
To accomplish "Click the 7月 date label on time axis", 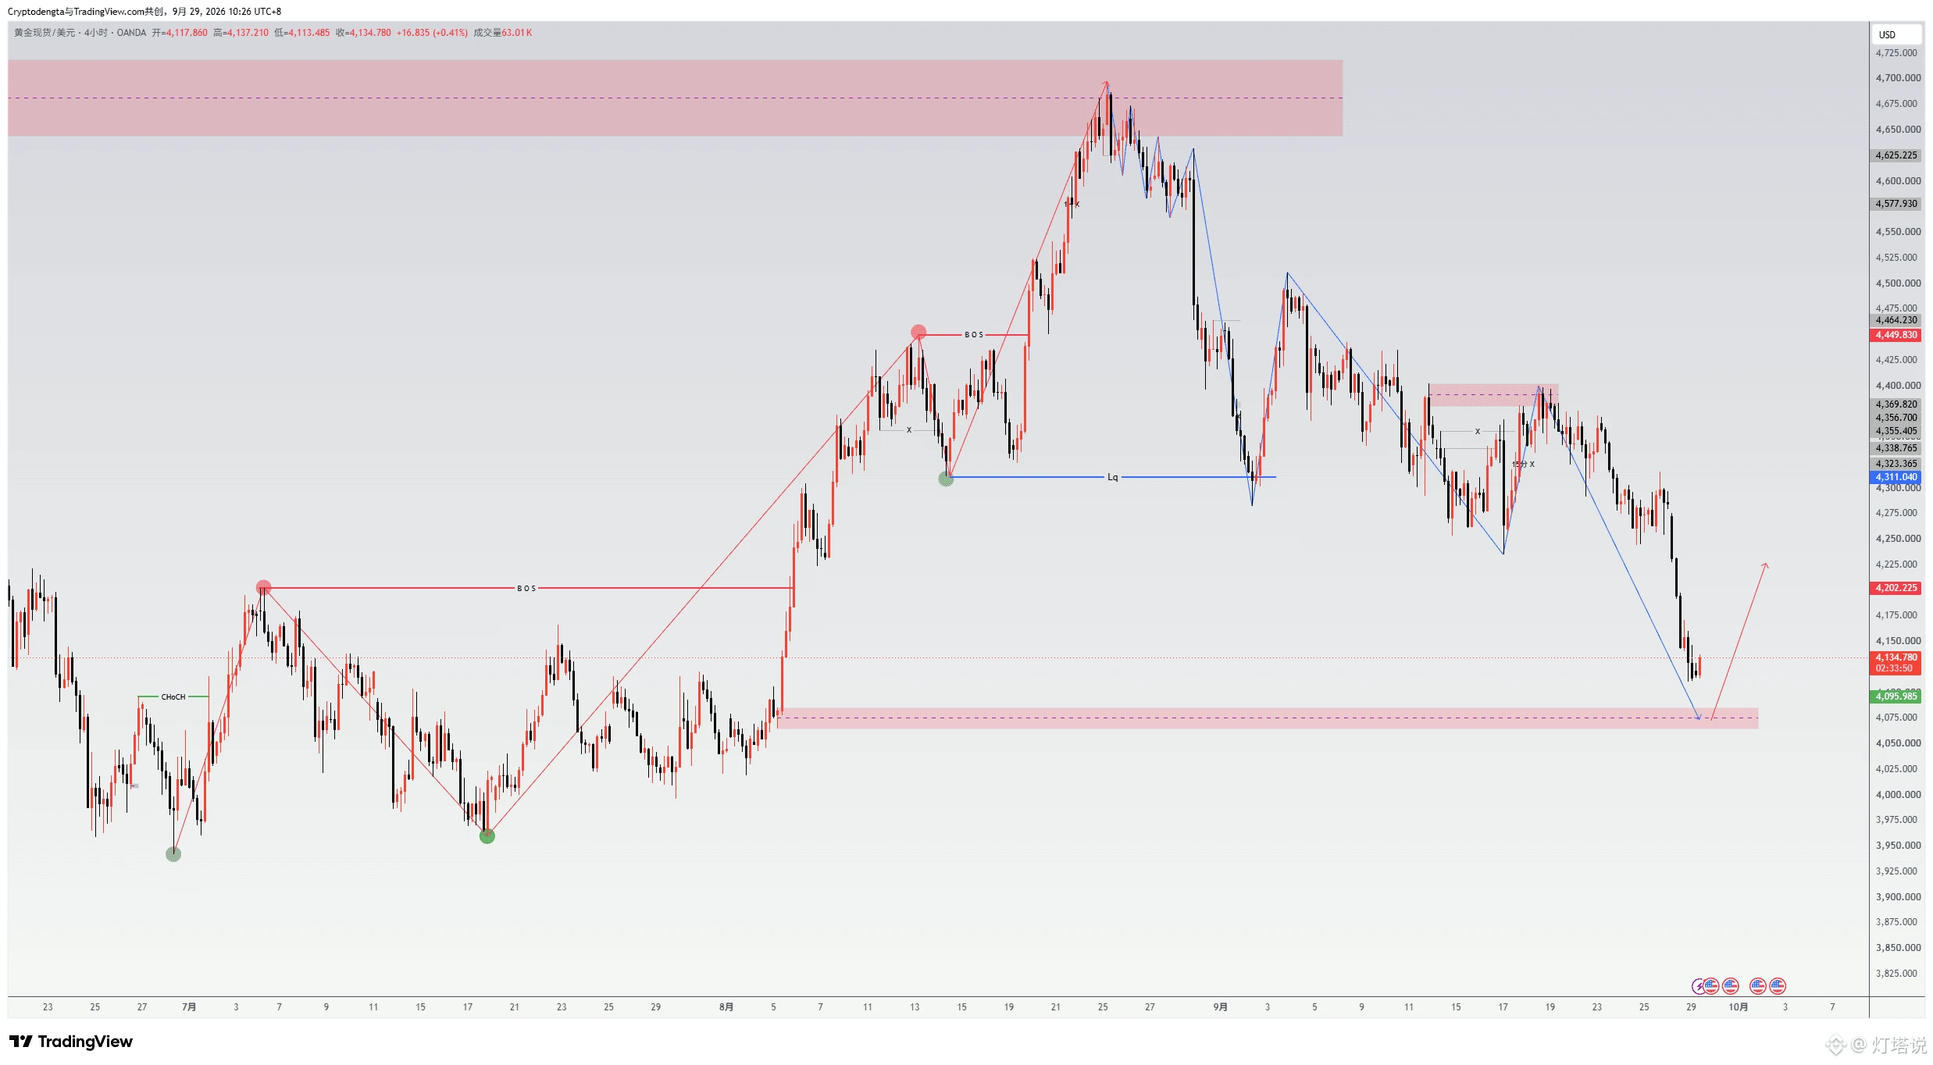I will tap(189, 1007).
